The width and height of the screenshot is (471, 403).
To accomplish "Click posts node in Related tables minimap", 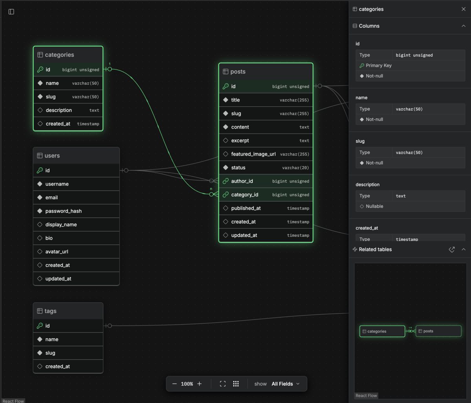I will coord(438,331).
